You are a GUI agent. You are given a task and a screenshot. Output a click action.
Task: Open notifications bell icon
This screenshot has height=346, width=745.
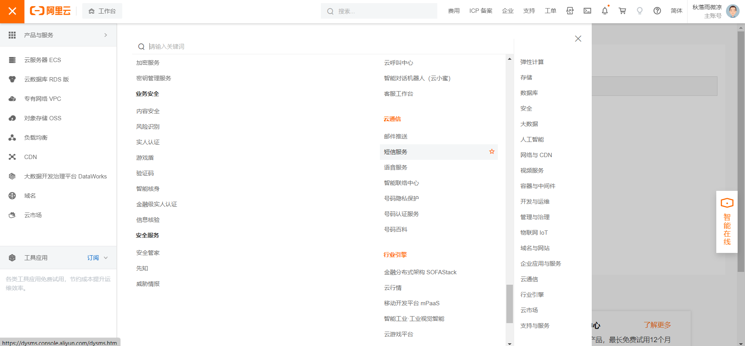click(x=605, y=11)
